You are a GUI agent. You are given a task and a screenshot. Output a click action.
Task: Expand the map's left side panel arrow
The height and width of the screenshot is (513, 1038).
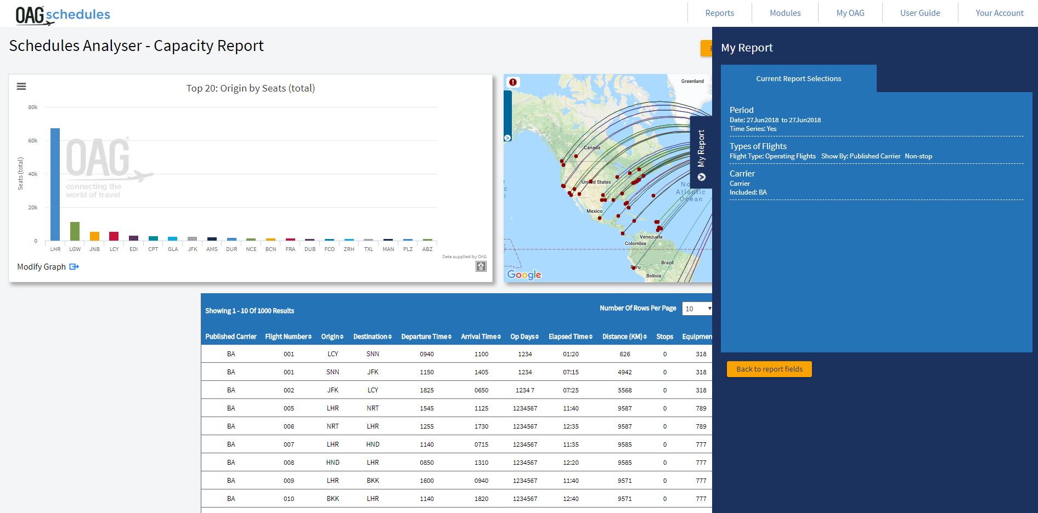[x=507, y=138]
